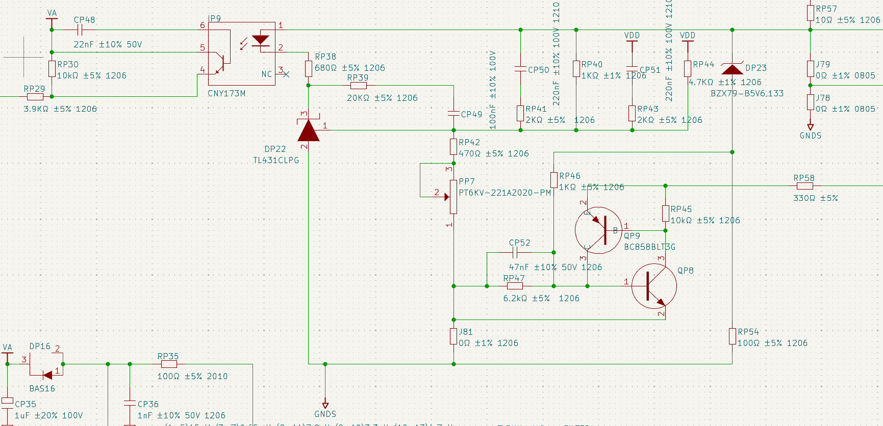This screenshot has width=883, height=426.
Task: Select the PP7 potentiometer symbol
Action: [x=452, y=197]
